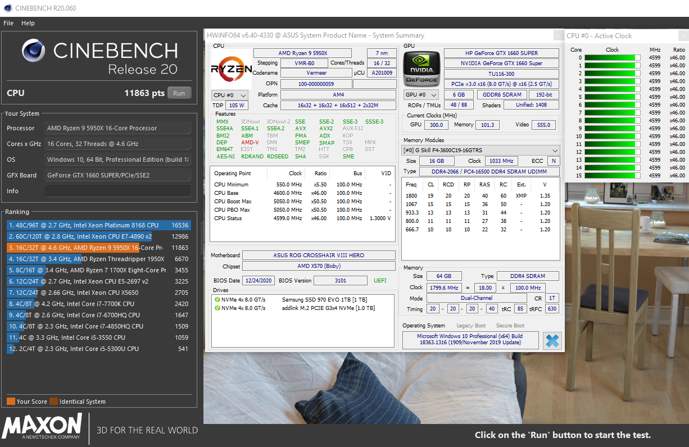Click the Windows 10 Professional operating system field
The image size is (689, 447).
pyautogui.click(x=470, y=340)
